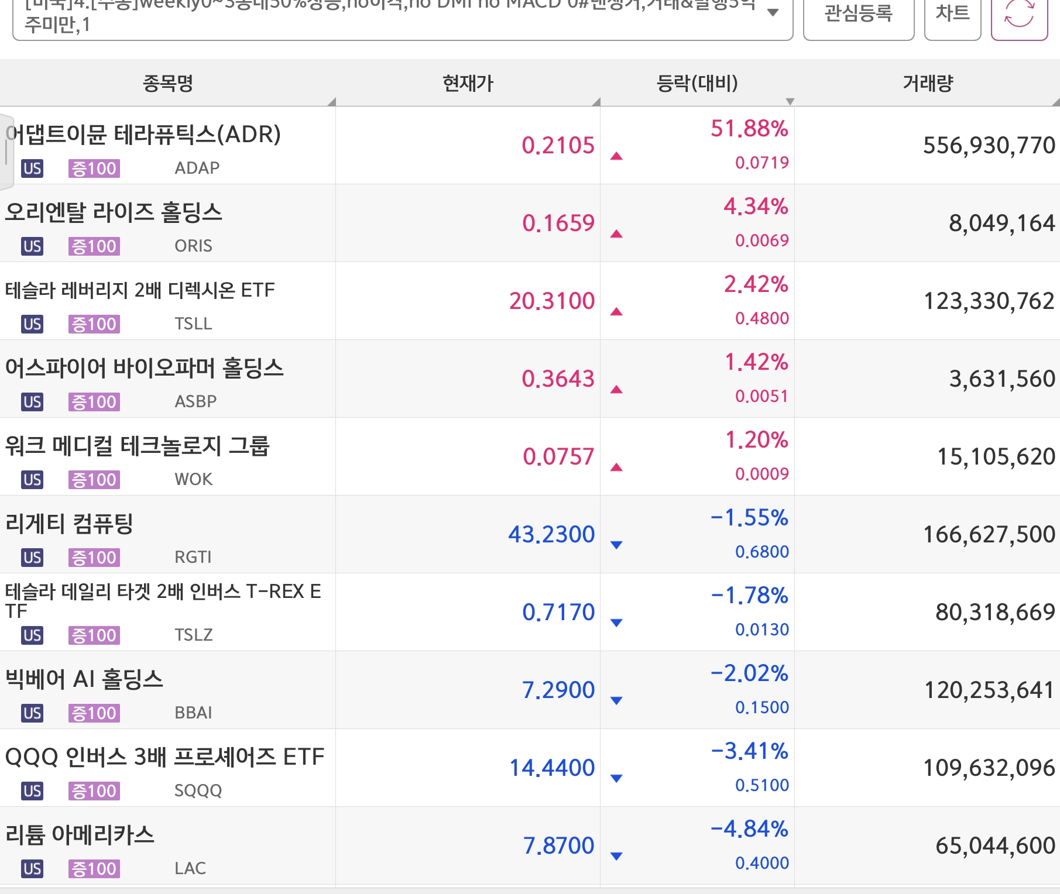Click the TSLL ticker symbol
Screen dimensions: 1060x894
[193, 324]
